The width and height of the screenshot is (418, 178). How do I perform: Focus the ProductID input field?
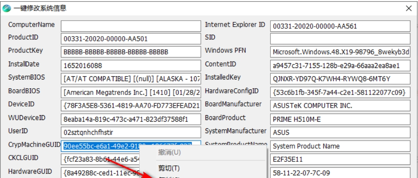point(131,39)
